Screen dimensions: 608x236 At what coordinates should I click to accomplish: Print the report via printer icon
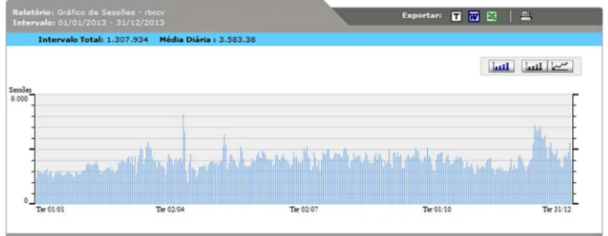pos(526,16)
